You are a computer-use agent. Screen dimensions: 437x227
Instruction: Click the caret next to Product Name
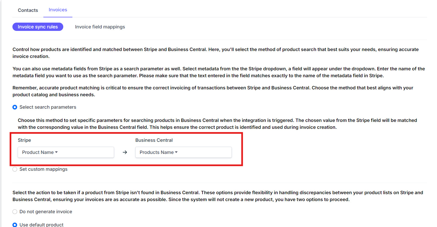(56, 152)
